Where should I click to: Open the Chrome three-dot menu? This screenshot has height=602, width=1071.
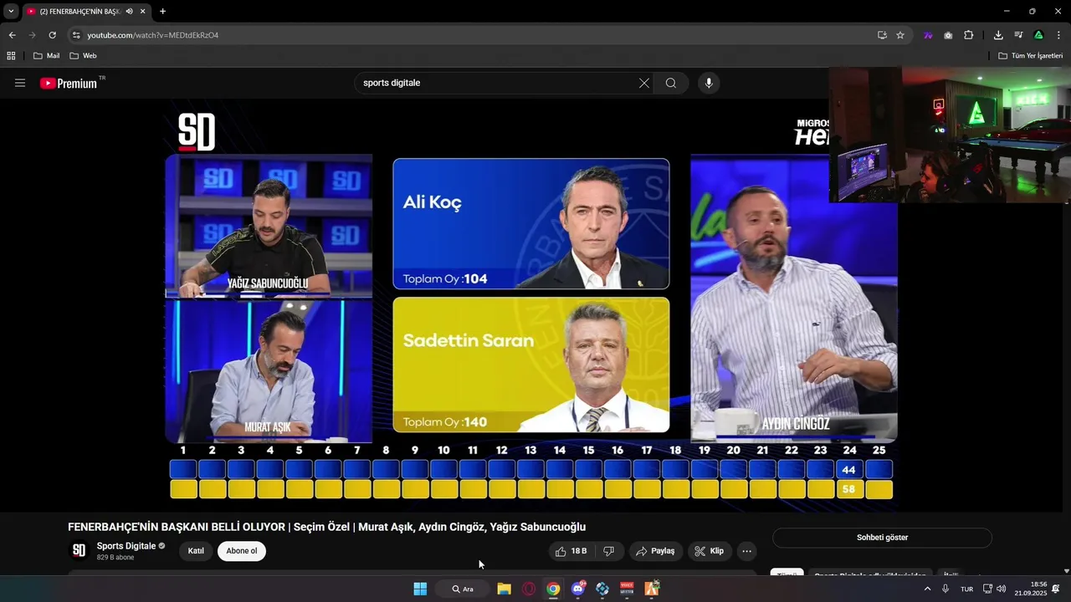(x=1058, y=35)
